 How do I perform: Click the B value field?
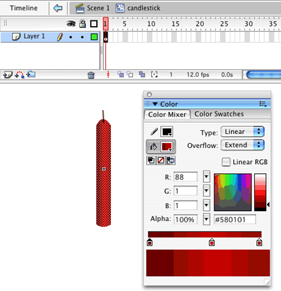click(185, 205)
